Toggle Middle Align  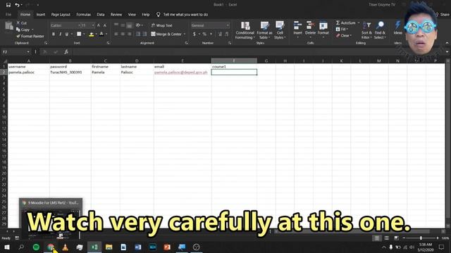pyautogui.click(x=123, y=25)
